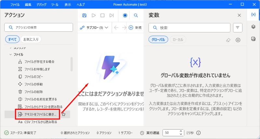Viewport: 260px width, 139px height.
Task: Increase 実行遅延 with up stepper arrow
Action: tap(181, 131)
